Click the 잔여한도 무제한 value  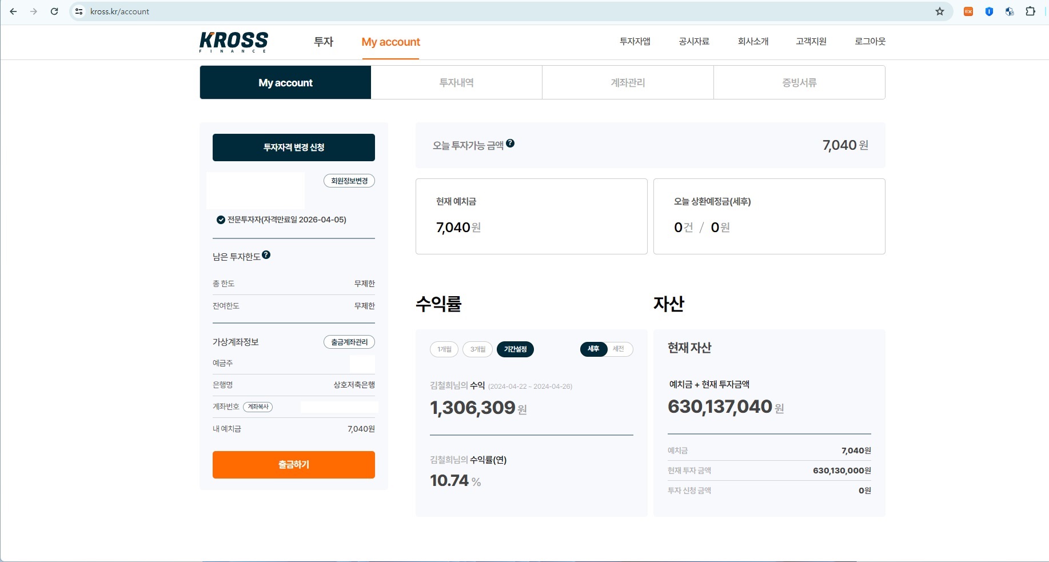point(365,306)
